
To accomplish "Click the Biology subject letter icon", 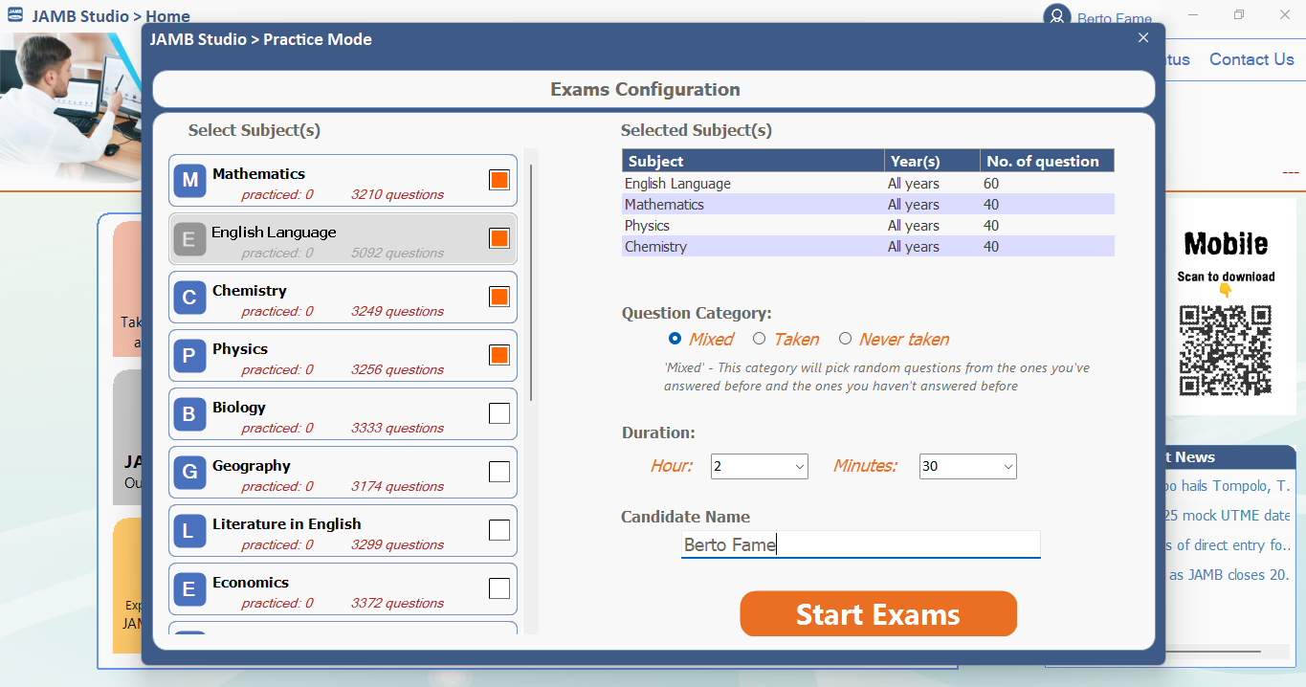I will (x=189, y=413).
